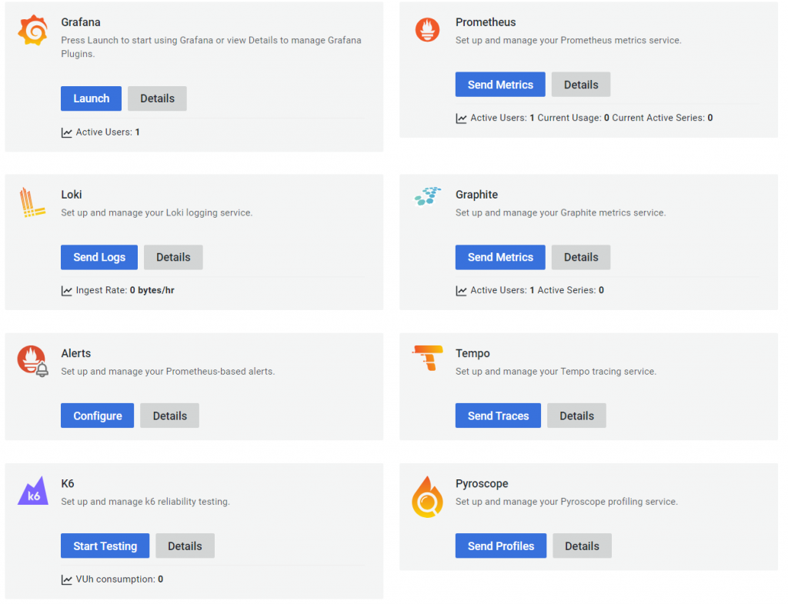The width and height of the screenshot is (788, 604).
Task: Click Send Profiles for Pyroscope
Action: pyautogui.click(x=500, y=546)
